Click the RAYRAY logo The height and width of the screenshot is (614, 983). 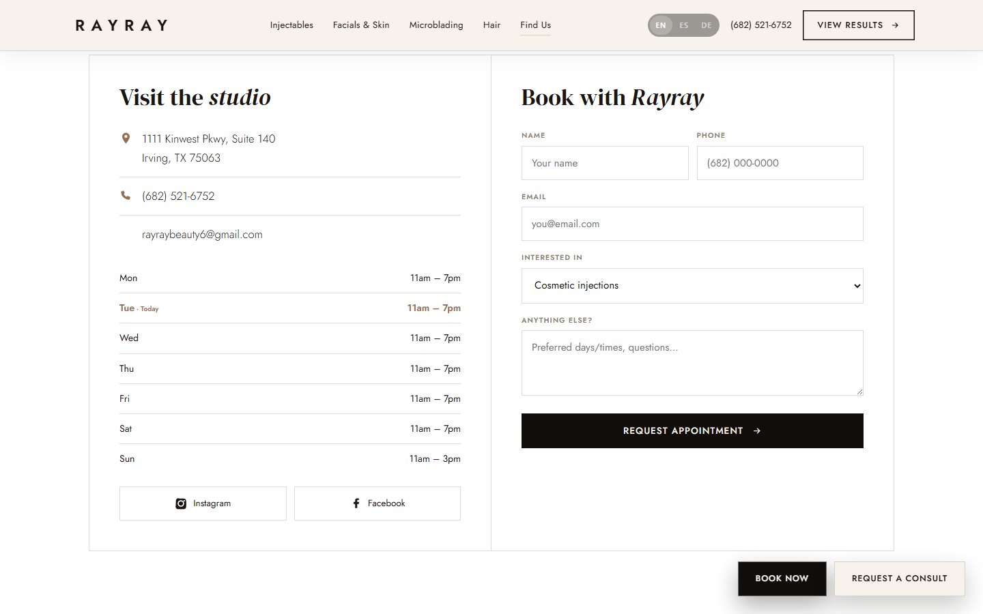pos(122,25)
